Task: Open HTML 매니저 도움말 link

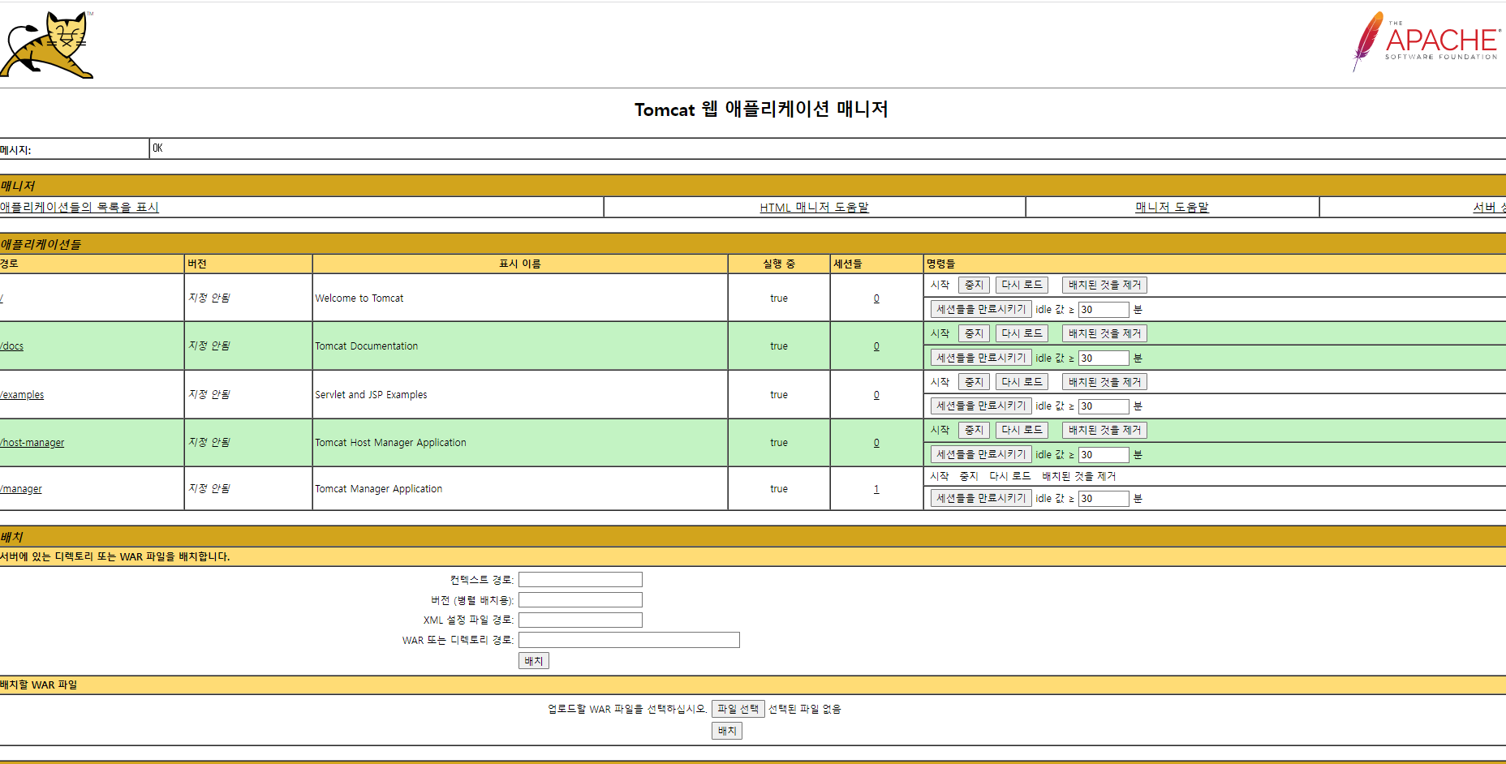Action: (x=814, y=208)
